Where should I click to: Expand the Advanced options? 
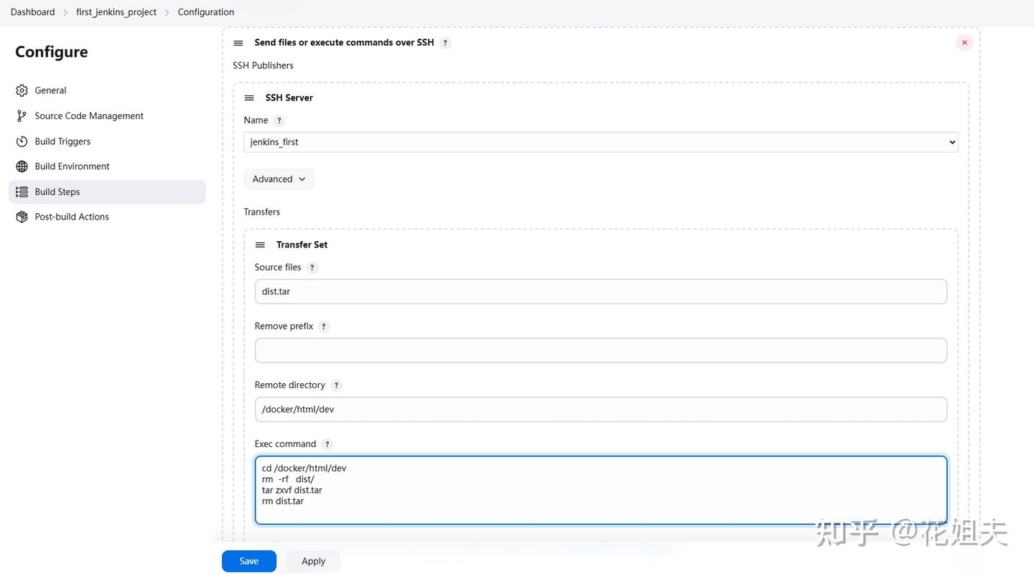(x=279, y=179)
